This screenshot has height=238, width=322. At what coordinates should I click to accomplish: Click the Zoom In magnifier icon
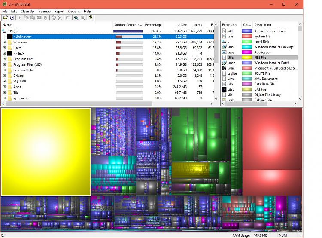coord(76,18)
